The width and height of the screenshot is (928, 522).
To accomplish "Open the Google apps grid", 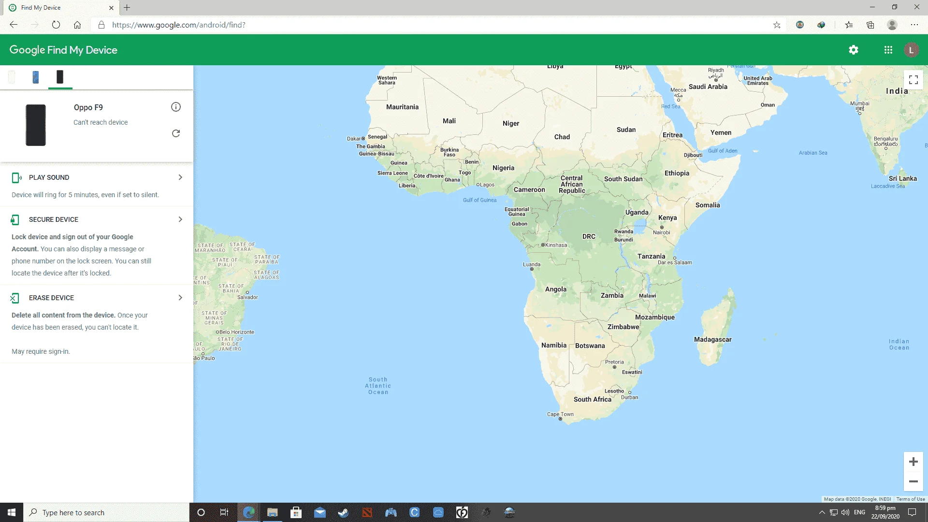I will click(888, 50).
